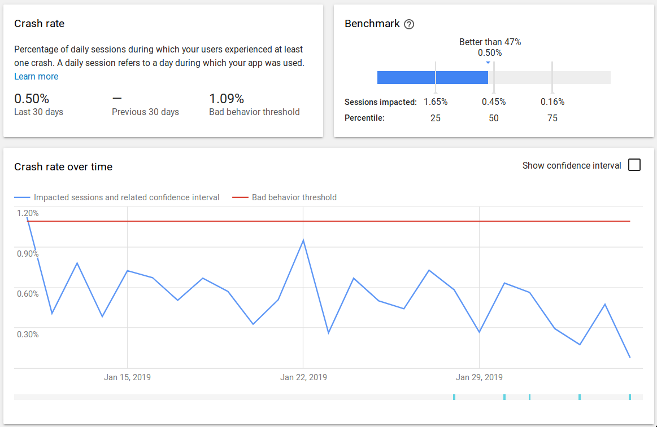Click the first teal marker on the timeline strip
The image size is (657, 427).
click(x=454, y=397)
